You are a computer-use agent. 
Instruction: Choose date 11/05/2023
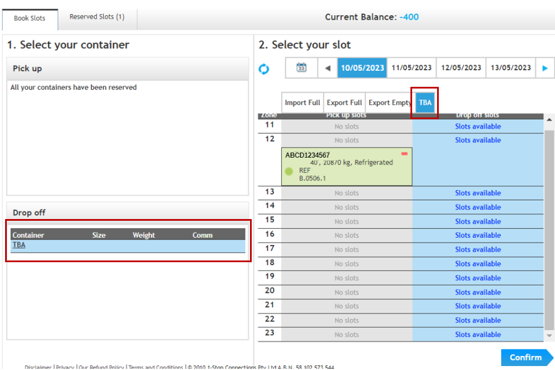click(x=412, y=68)
